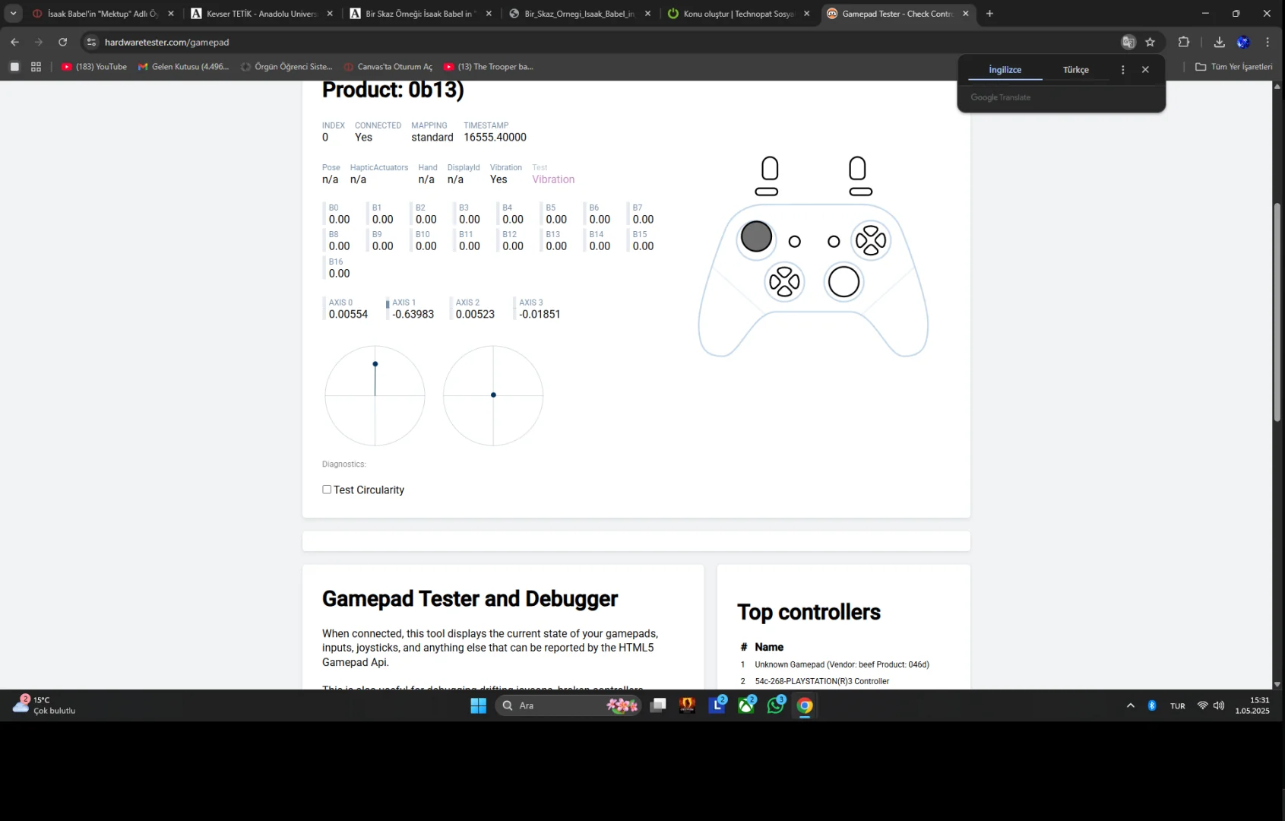
Task: Click the volume icon in system tray
Action: pyautogui.click(x=1219, y=705)
